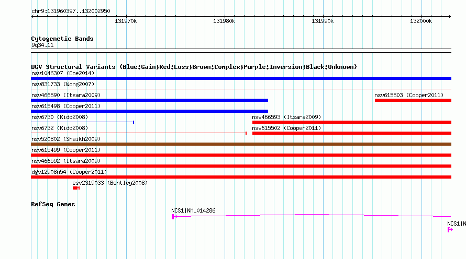
Task: Click the chr9:131960397..132002950 coordinates text
Action: tap(71, 11)
